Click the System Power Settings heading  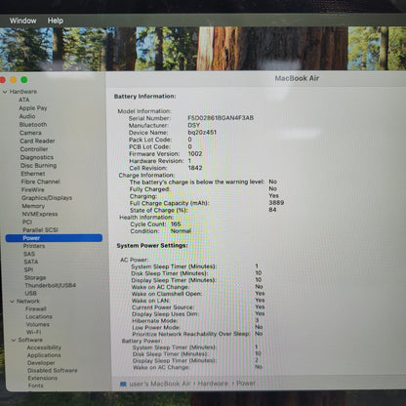[x=152, y=245]
